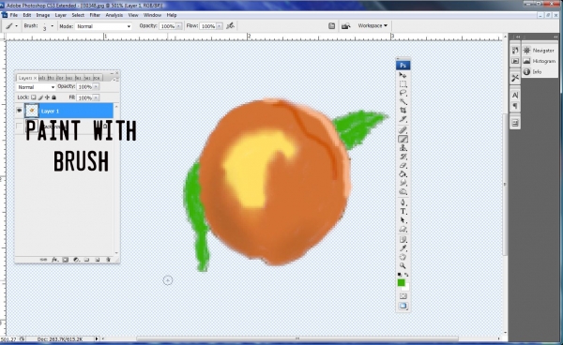This screenshot has width=563, height=345.
Task: Click the white background color swatch
Action: [x=406, y=287]
